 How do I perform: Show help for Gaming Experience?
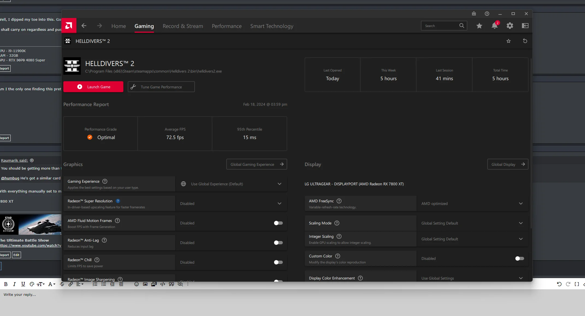pos(105,181)
